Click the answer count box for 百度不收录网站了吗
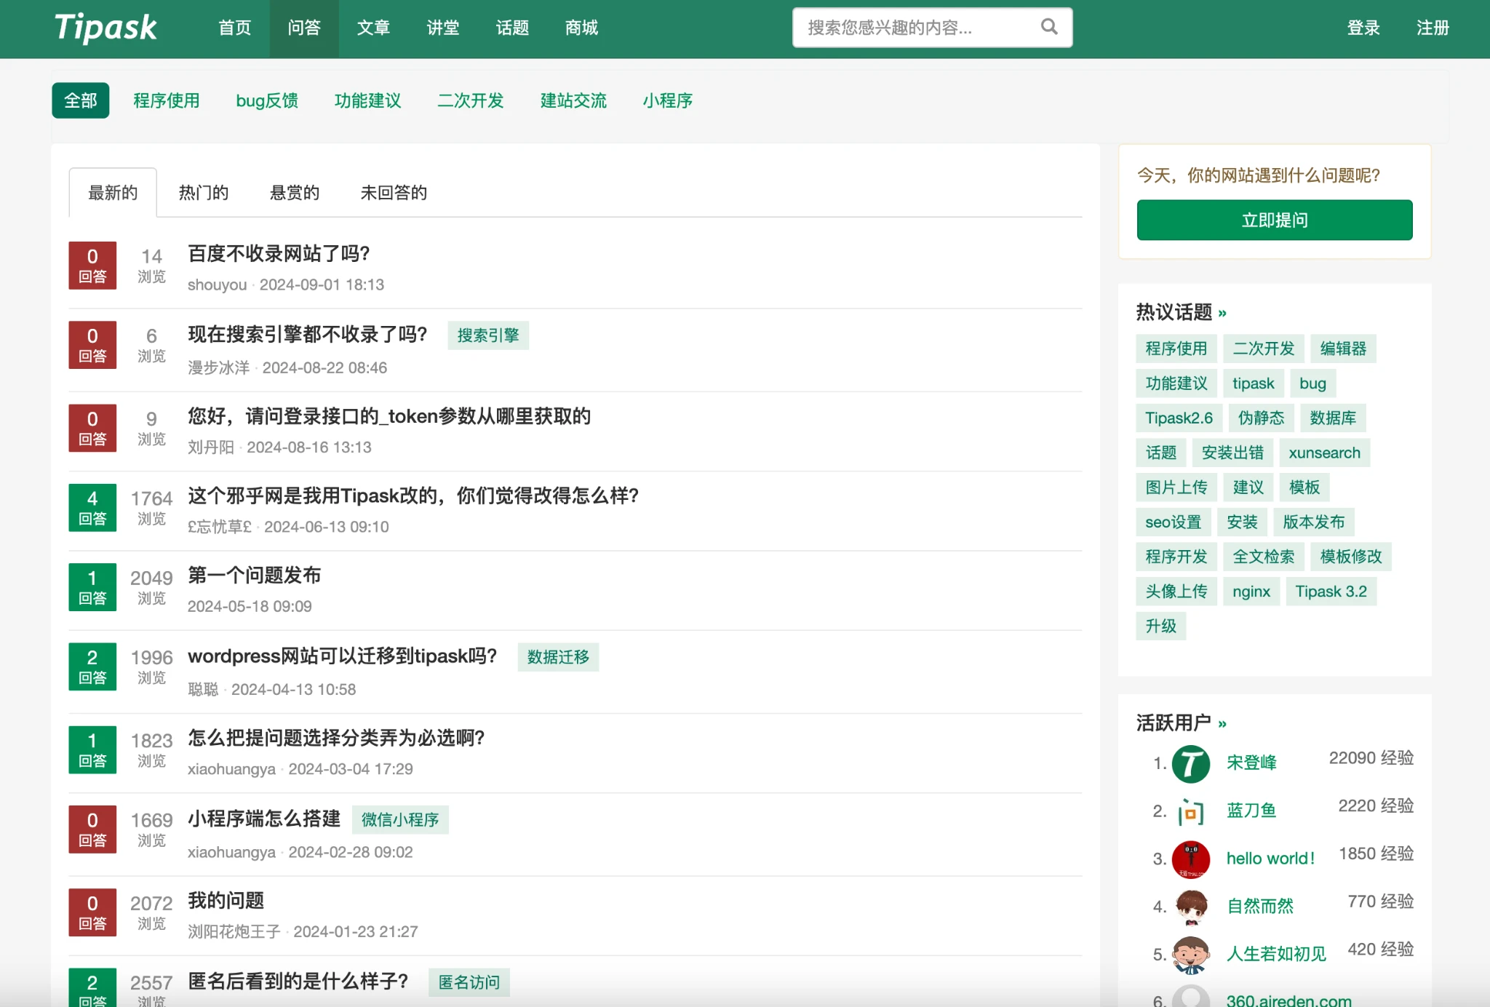Viewport: 1490px width, 1007px height. coord(92,266)
